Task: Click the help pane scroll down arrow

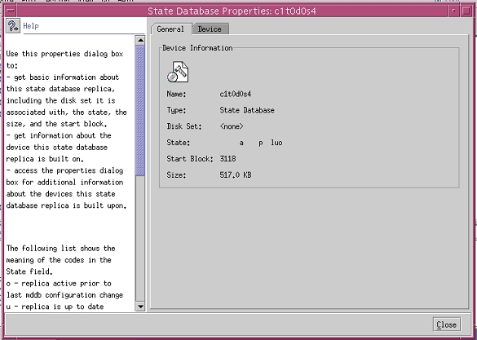Action: (x=140, y=307)
